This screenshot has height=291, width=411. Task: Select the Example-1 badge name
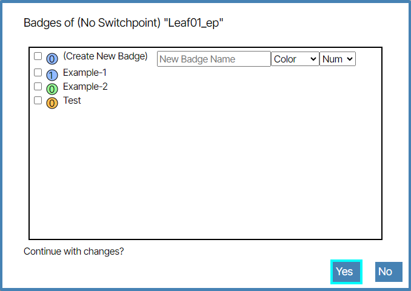pos(85,73)
